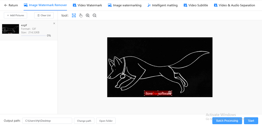This screenshot has height=127, width=262.
Task: Select the ezgif thumbnail in list
Action: point(11,29)
